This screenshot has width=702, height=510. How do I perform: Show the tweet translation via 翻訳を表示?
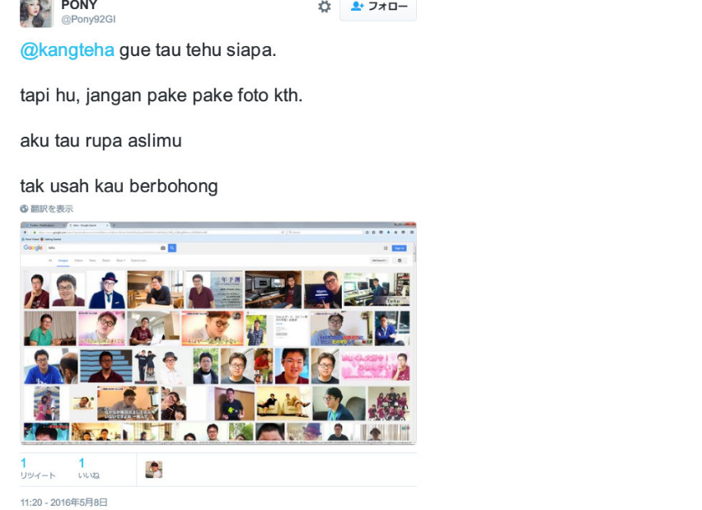pyautogui.click(x=51, y=208)
